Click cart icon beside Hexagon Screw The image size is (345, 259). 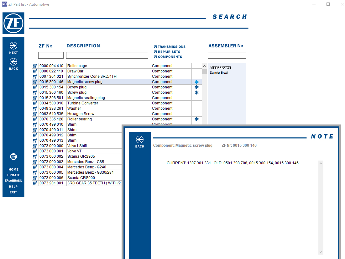click(35, 114)
